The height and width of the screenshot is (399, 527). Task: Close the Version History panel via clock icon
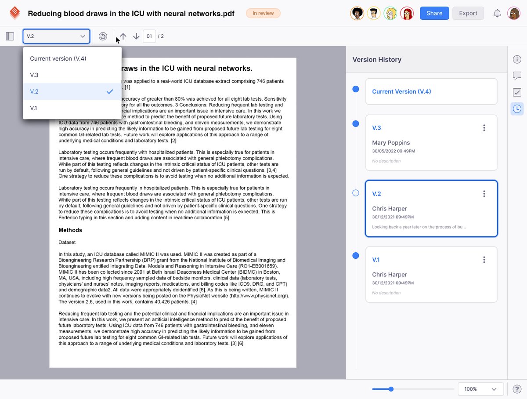pos(517,109)
